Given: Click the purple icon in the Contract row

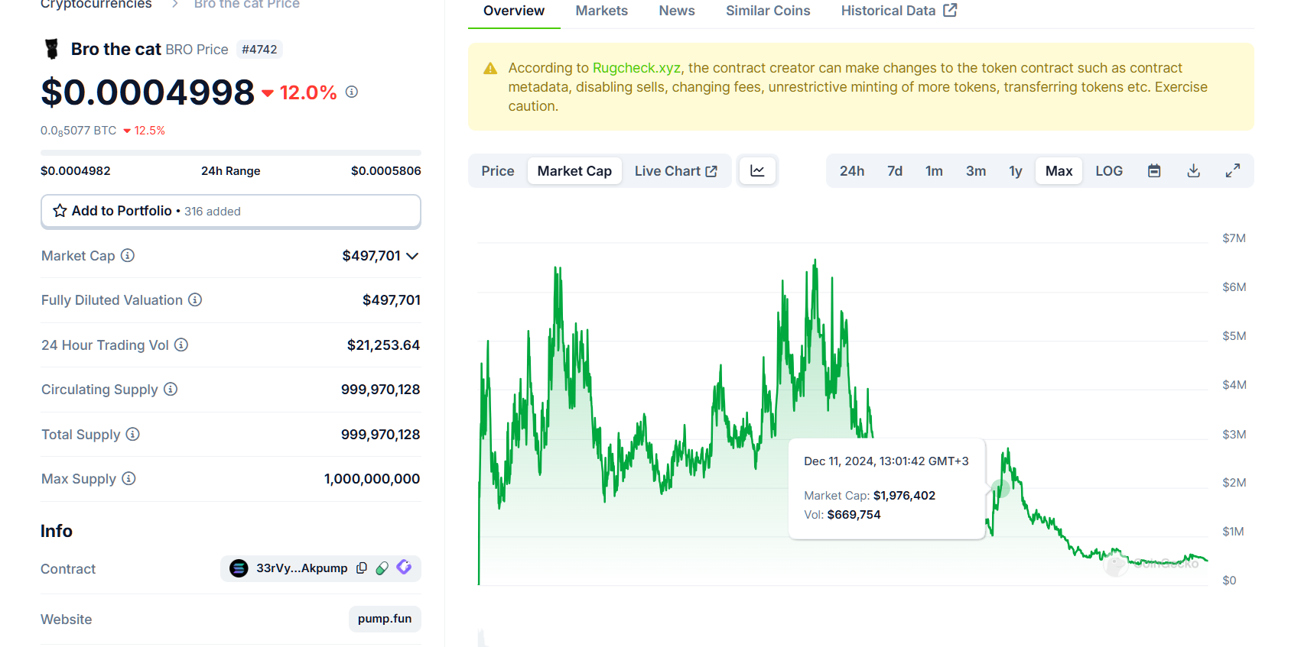Looking at the screenshot, I should coord(404,567).
